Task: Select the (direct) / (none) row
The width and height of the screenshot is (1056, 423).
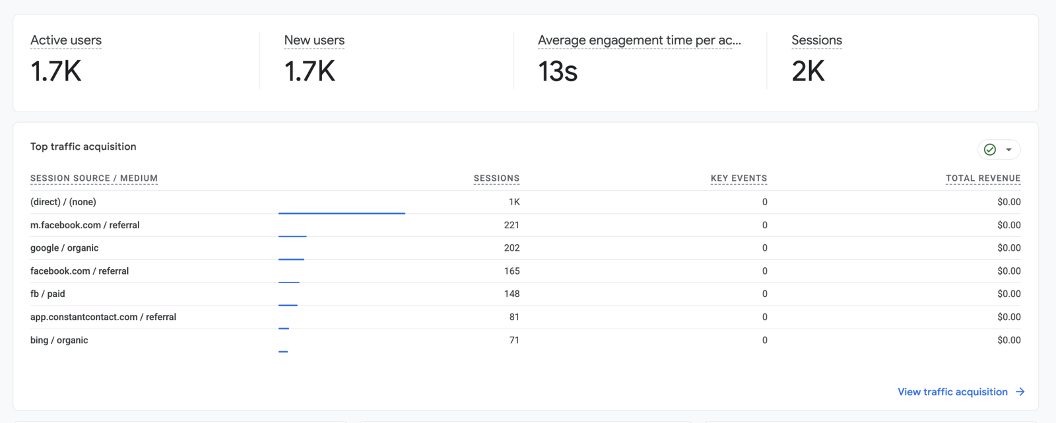Action: (x=525, y=202)
